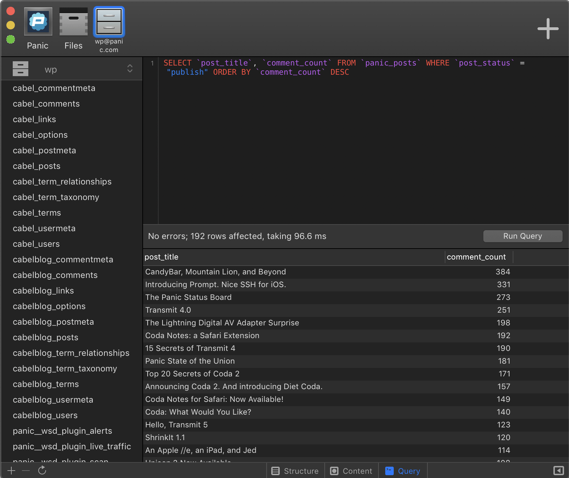Select the cabel_postmeta table
This screenshot has width=569, height=478.
pos(72,150)
